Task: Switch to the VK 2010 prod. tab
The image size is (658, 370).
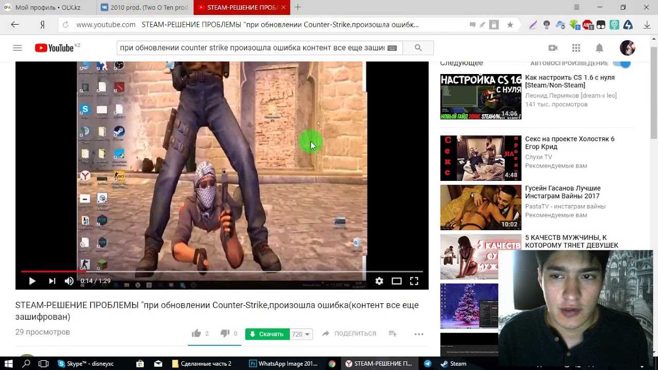Action: [144, 7]
